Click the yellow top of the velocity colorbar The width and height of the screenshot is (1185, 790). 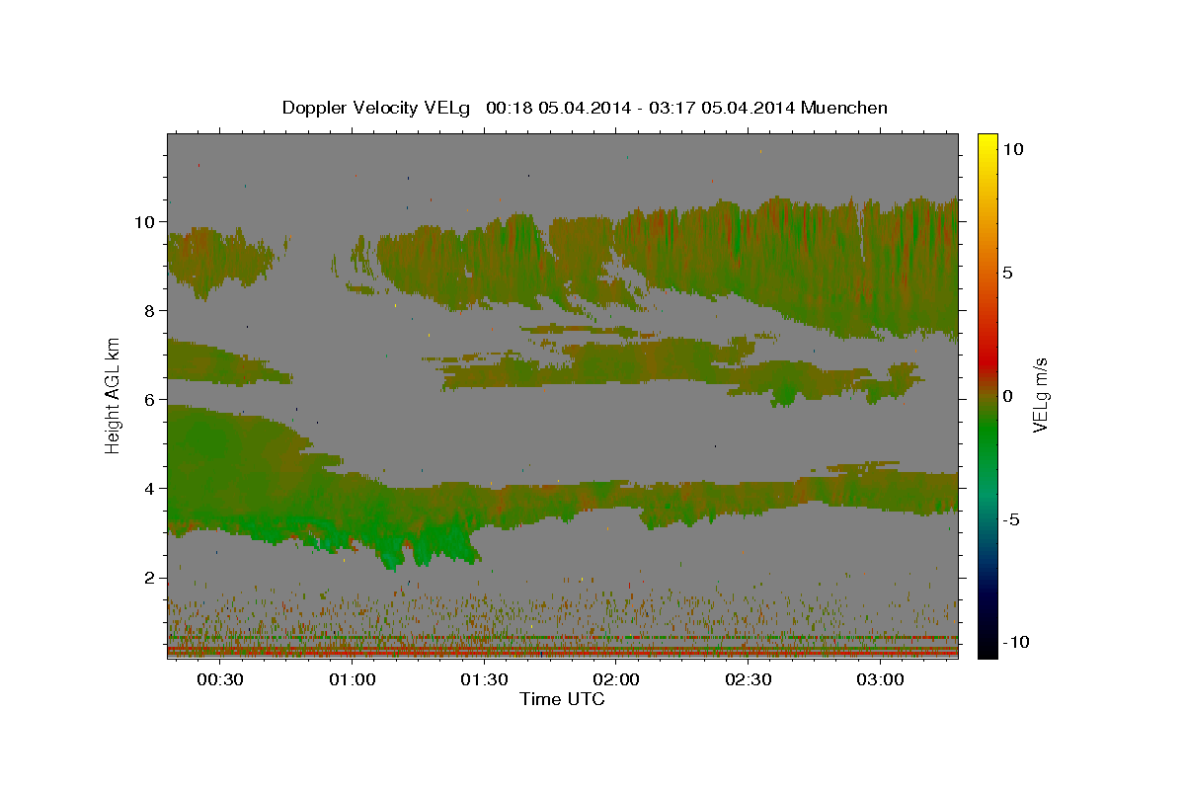tap(987, 140)
